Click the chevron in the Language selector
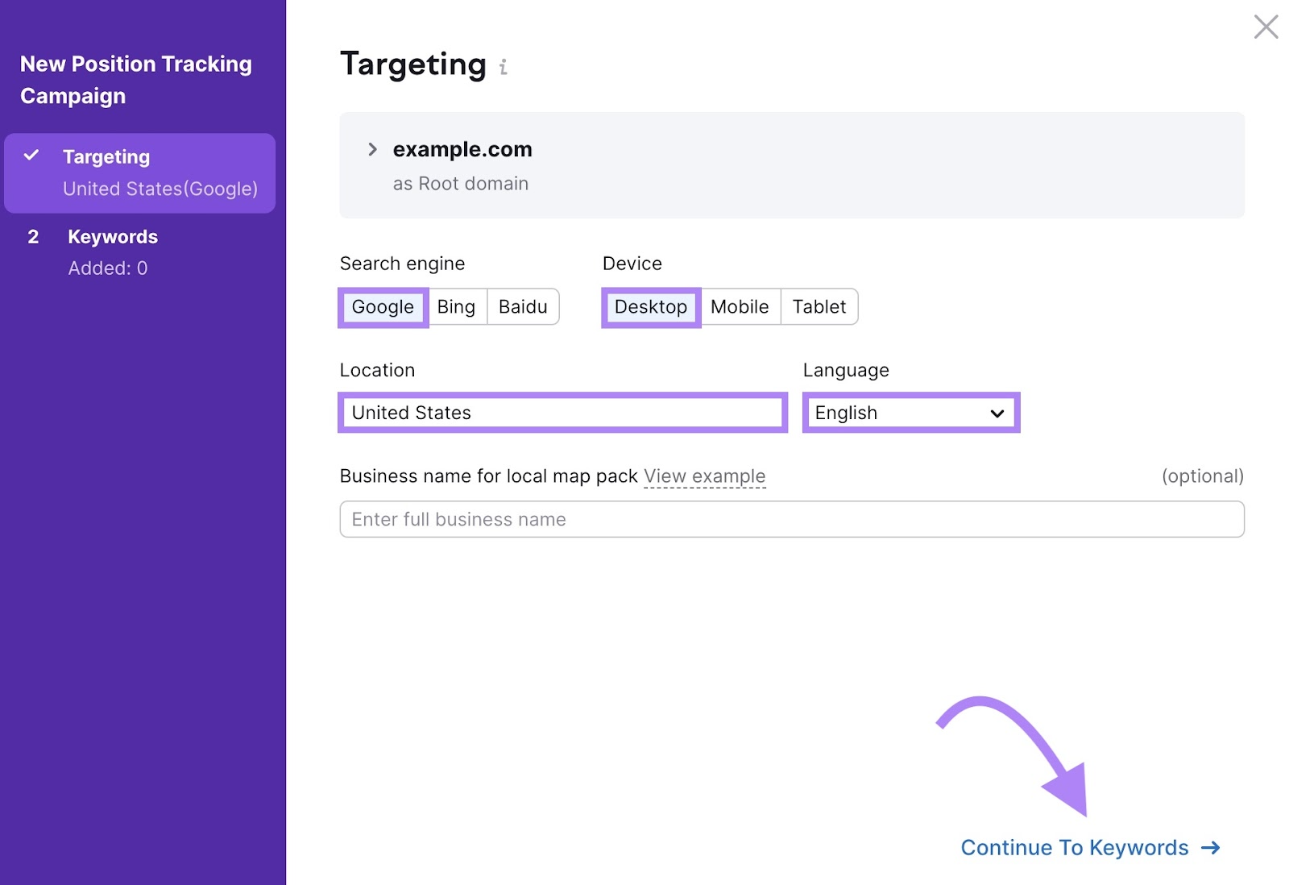This screenshot has width=1289, height=885. coord(996,413)
